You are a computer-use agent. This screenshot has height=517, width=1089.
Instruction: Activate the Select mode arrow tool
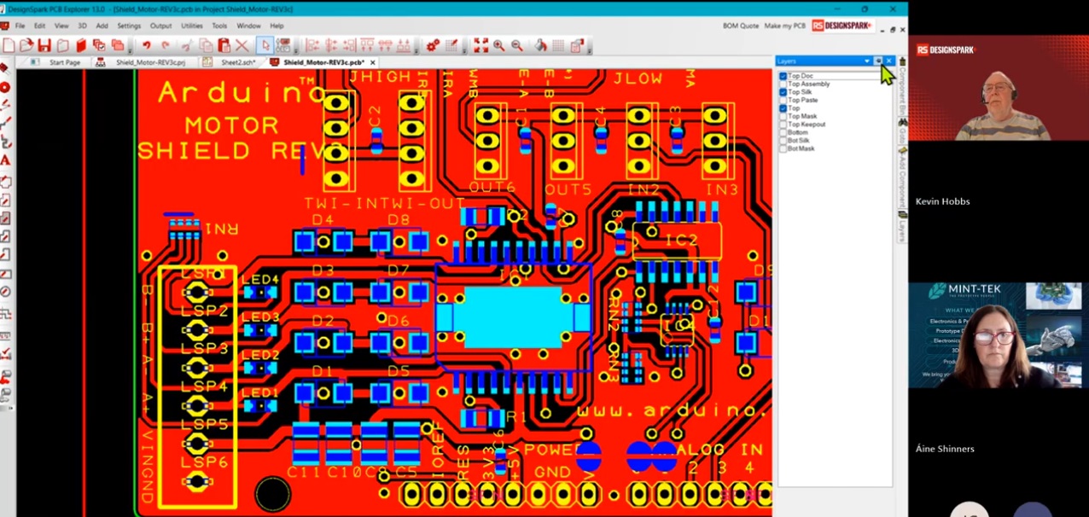265,45
